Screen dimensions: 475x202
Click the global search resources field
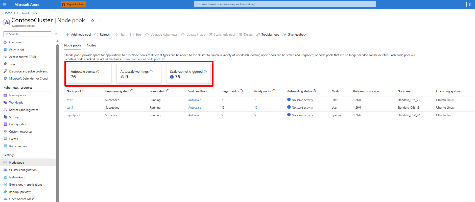(285, 4)
